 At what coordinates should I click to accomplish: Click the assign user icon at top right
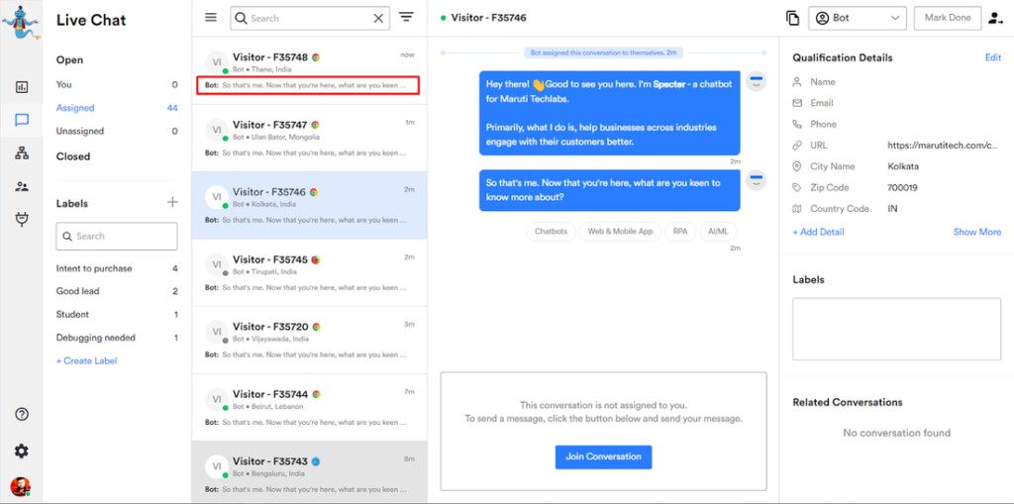tap(994, 18)
